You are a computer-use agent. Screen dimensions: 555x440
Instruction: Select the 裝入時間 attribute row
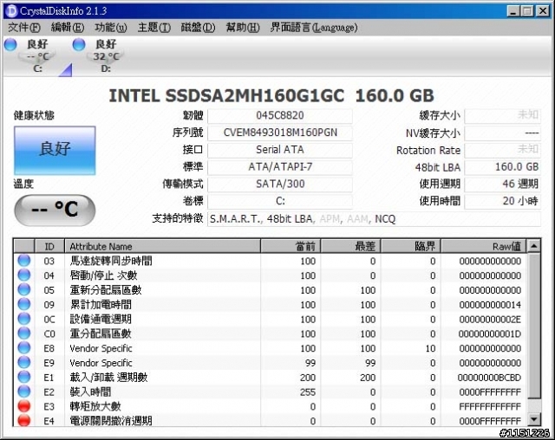(x=270, y=391)
